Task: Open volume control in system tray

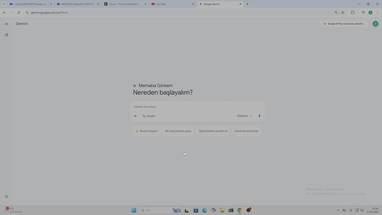Action: tap(362, 210)
